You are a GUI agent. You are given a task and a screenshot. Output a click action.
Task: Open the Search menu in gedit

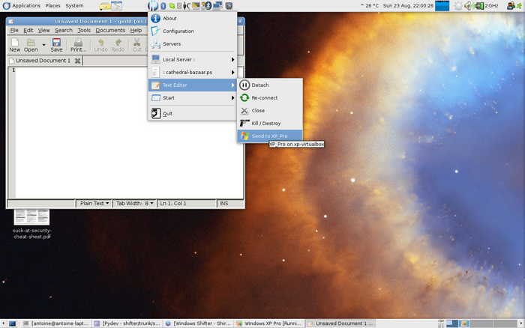coord(63,31)
